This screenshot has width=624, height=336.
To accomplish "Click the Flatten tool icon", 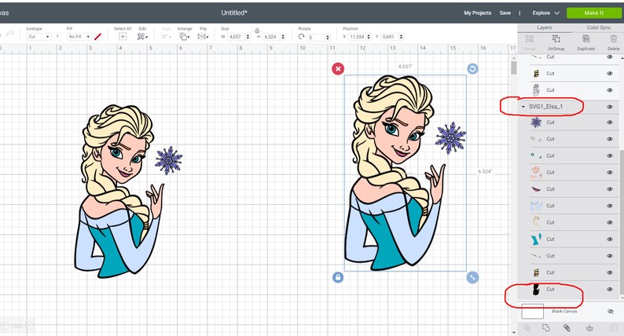I will 589,328.
